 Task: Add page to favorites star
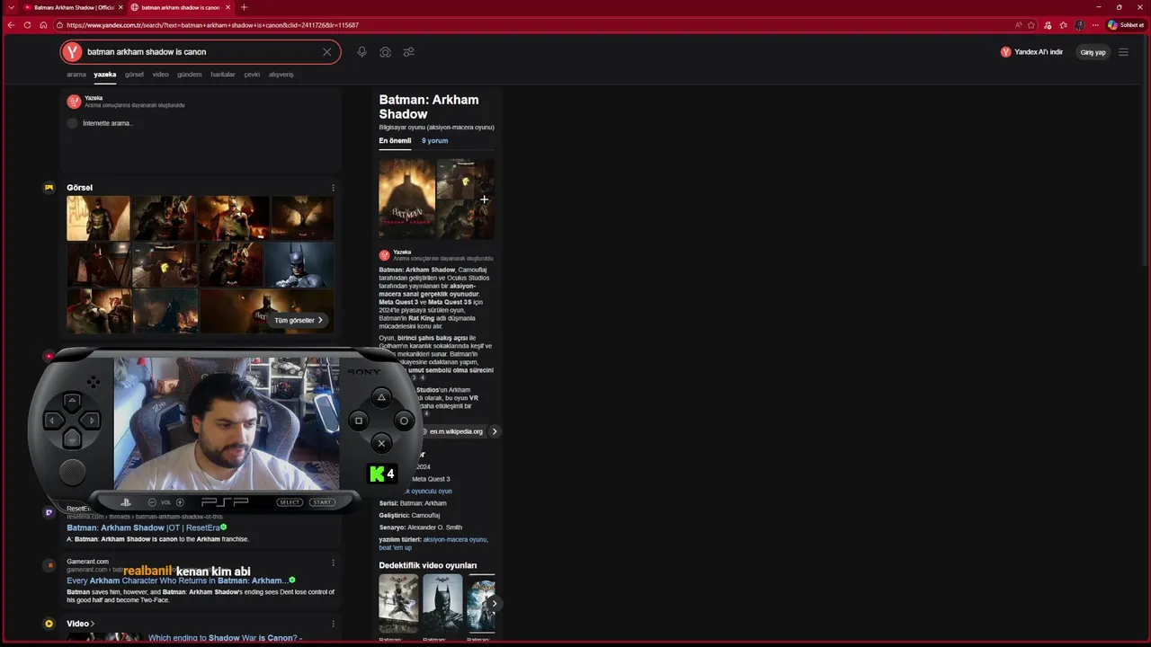coord(1031,25)
